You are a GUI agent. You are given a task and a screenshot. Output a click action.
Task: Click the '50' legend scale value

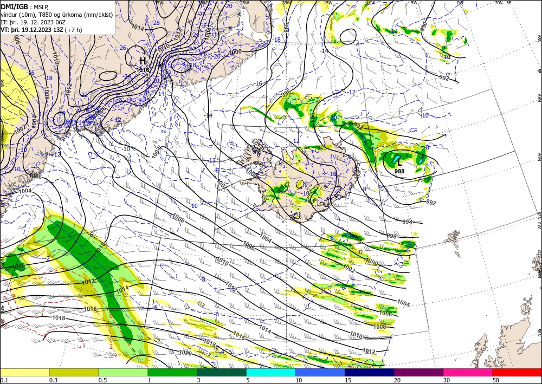click(496, 380)
